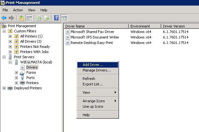
Task: Expand the Printers node under WIEGLMASTA
Action: [x=16, y=83]
